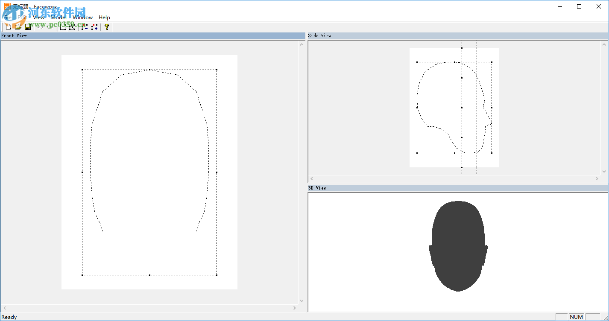Activate the delete point tool

pyautogui.click(x=84, y=26)
